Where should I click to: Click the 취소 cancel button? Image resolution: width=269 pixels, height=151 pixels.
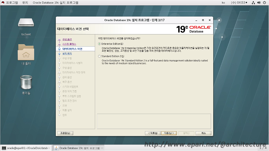(x=203, y=133)
